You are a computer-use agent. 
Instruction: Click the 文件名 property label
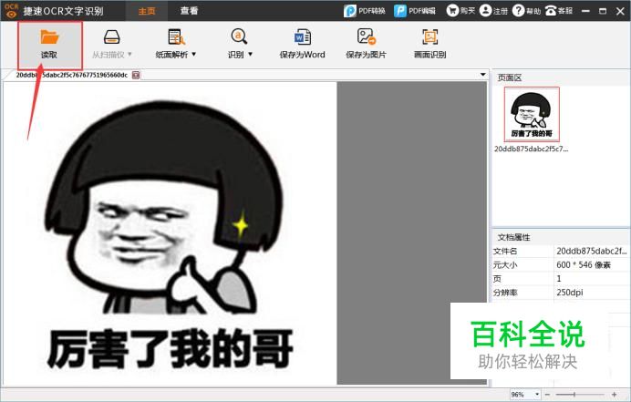(505, 251)
